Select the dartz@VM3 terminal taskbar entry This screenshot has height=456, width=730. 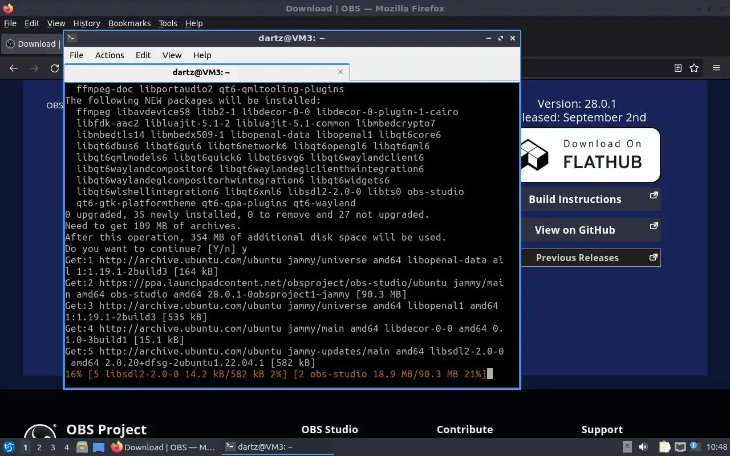point(278,447)
